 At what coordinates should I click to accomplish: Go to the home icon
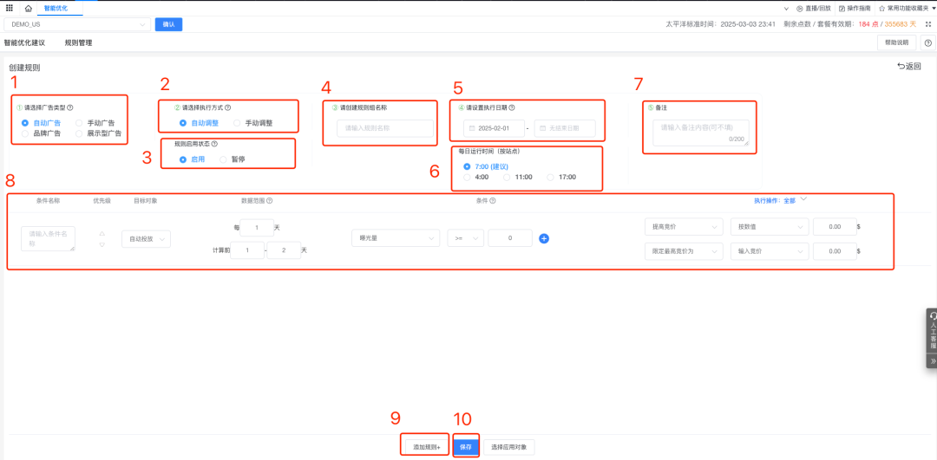click(28, 9)
